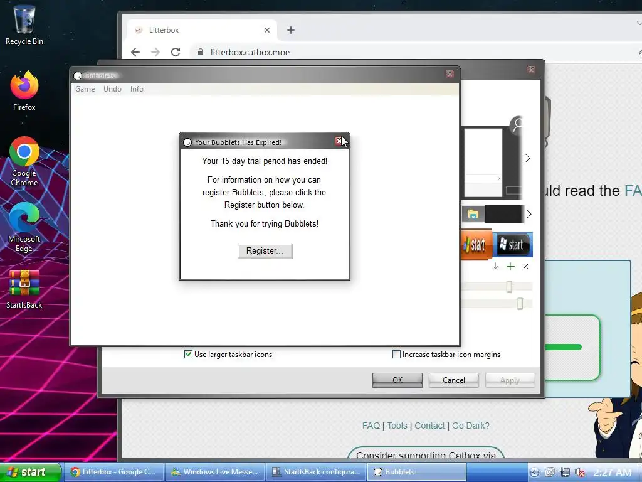Screen dimensions: 642x482
Task: Switch to the Litterbox Chrome tab
Action: (x=202, y=30)
